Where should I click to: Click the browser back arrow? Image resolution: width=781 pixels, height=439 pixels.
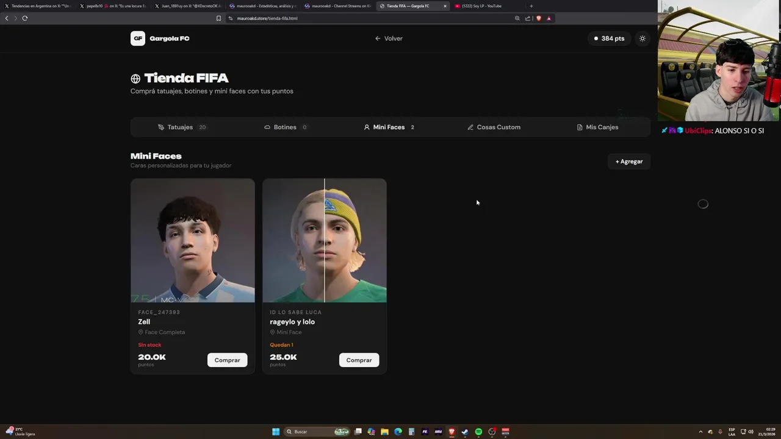point(7,18)
